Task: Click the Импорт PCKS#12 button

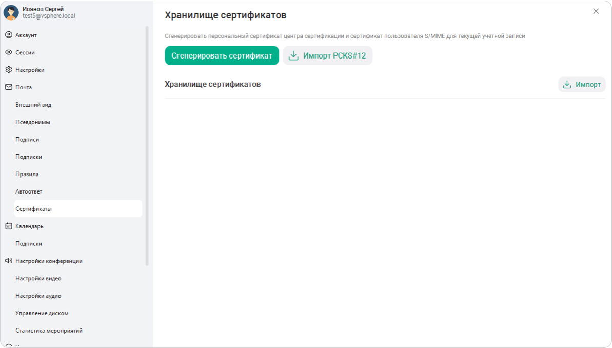Action: tap(327, 56)
